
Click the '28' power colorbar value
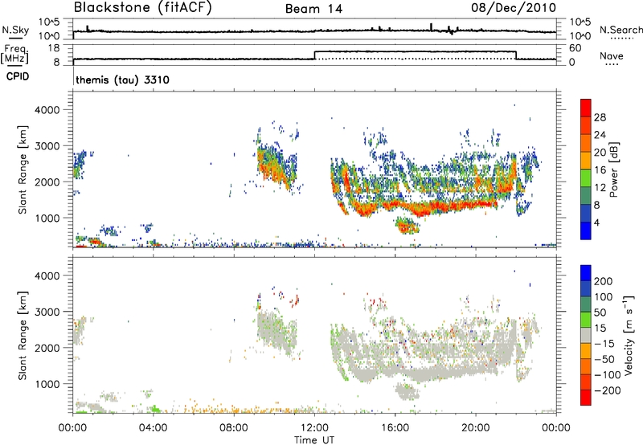point(600,117)
